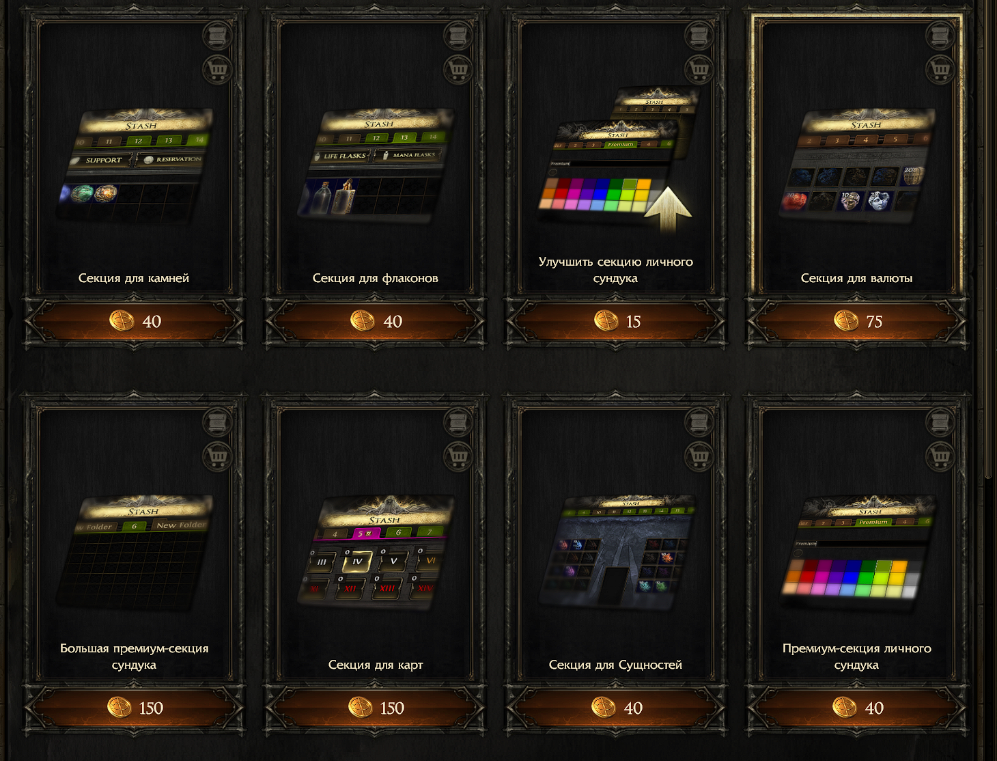Select the Секция для флаконов stash preview image

[376, 164]
